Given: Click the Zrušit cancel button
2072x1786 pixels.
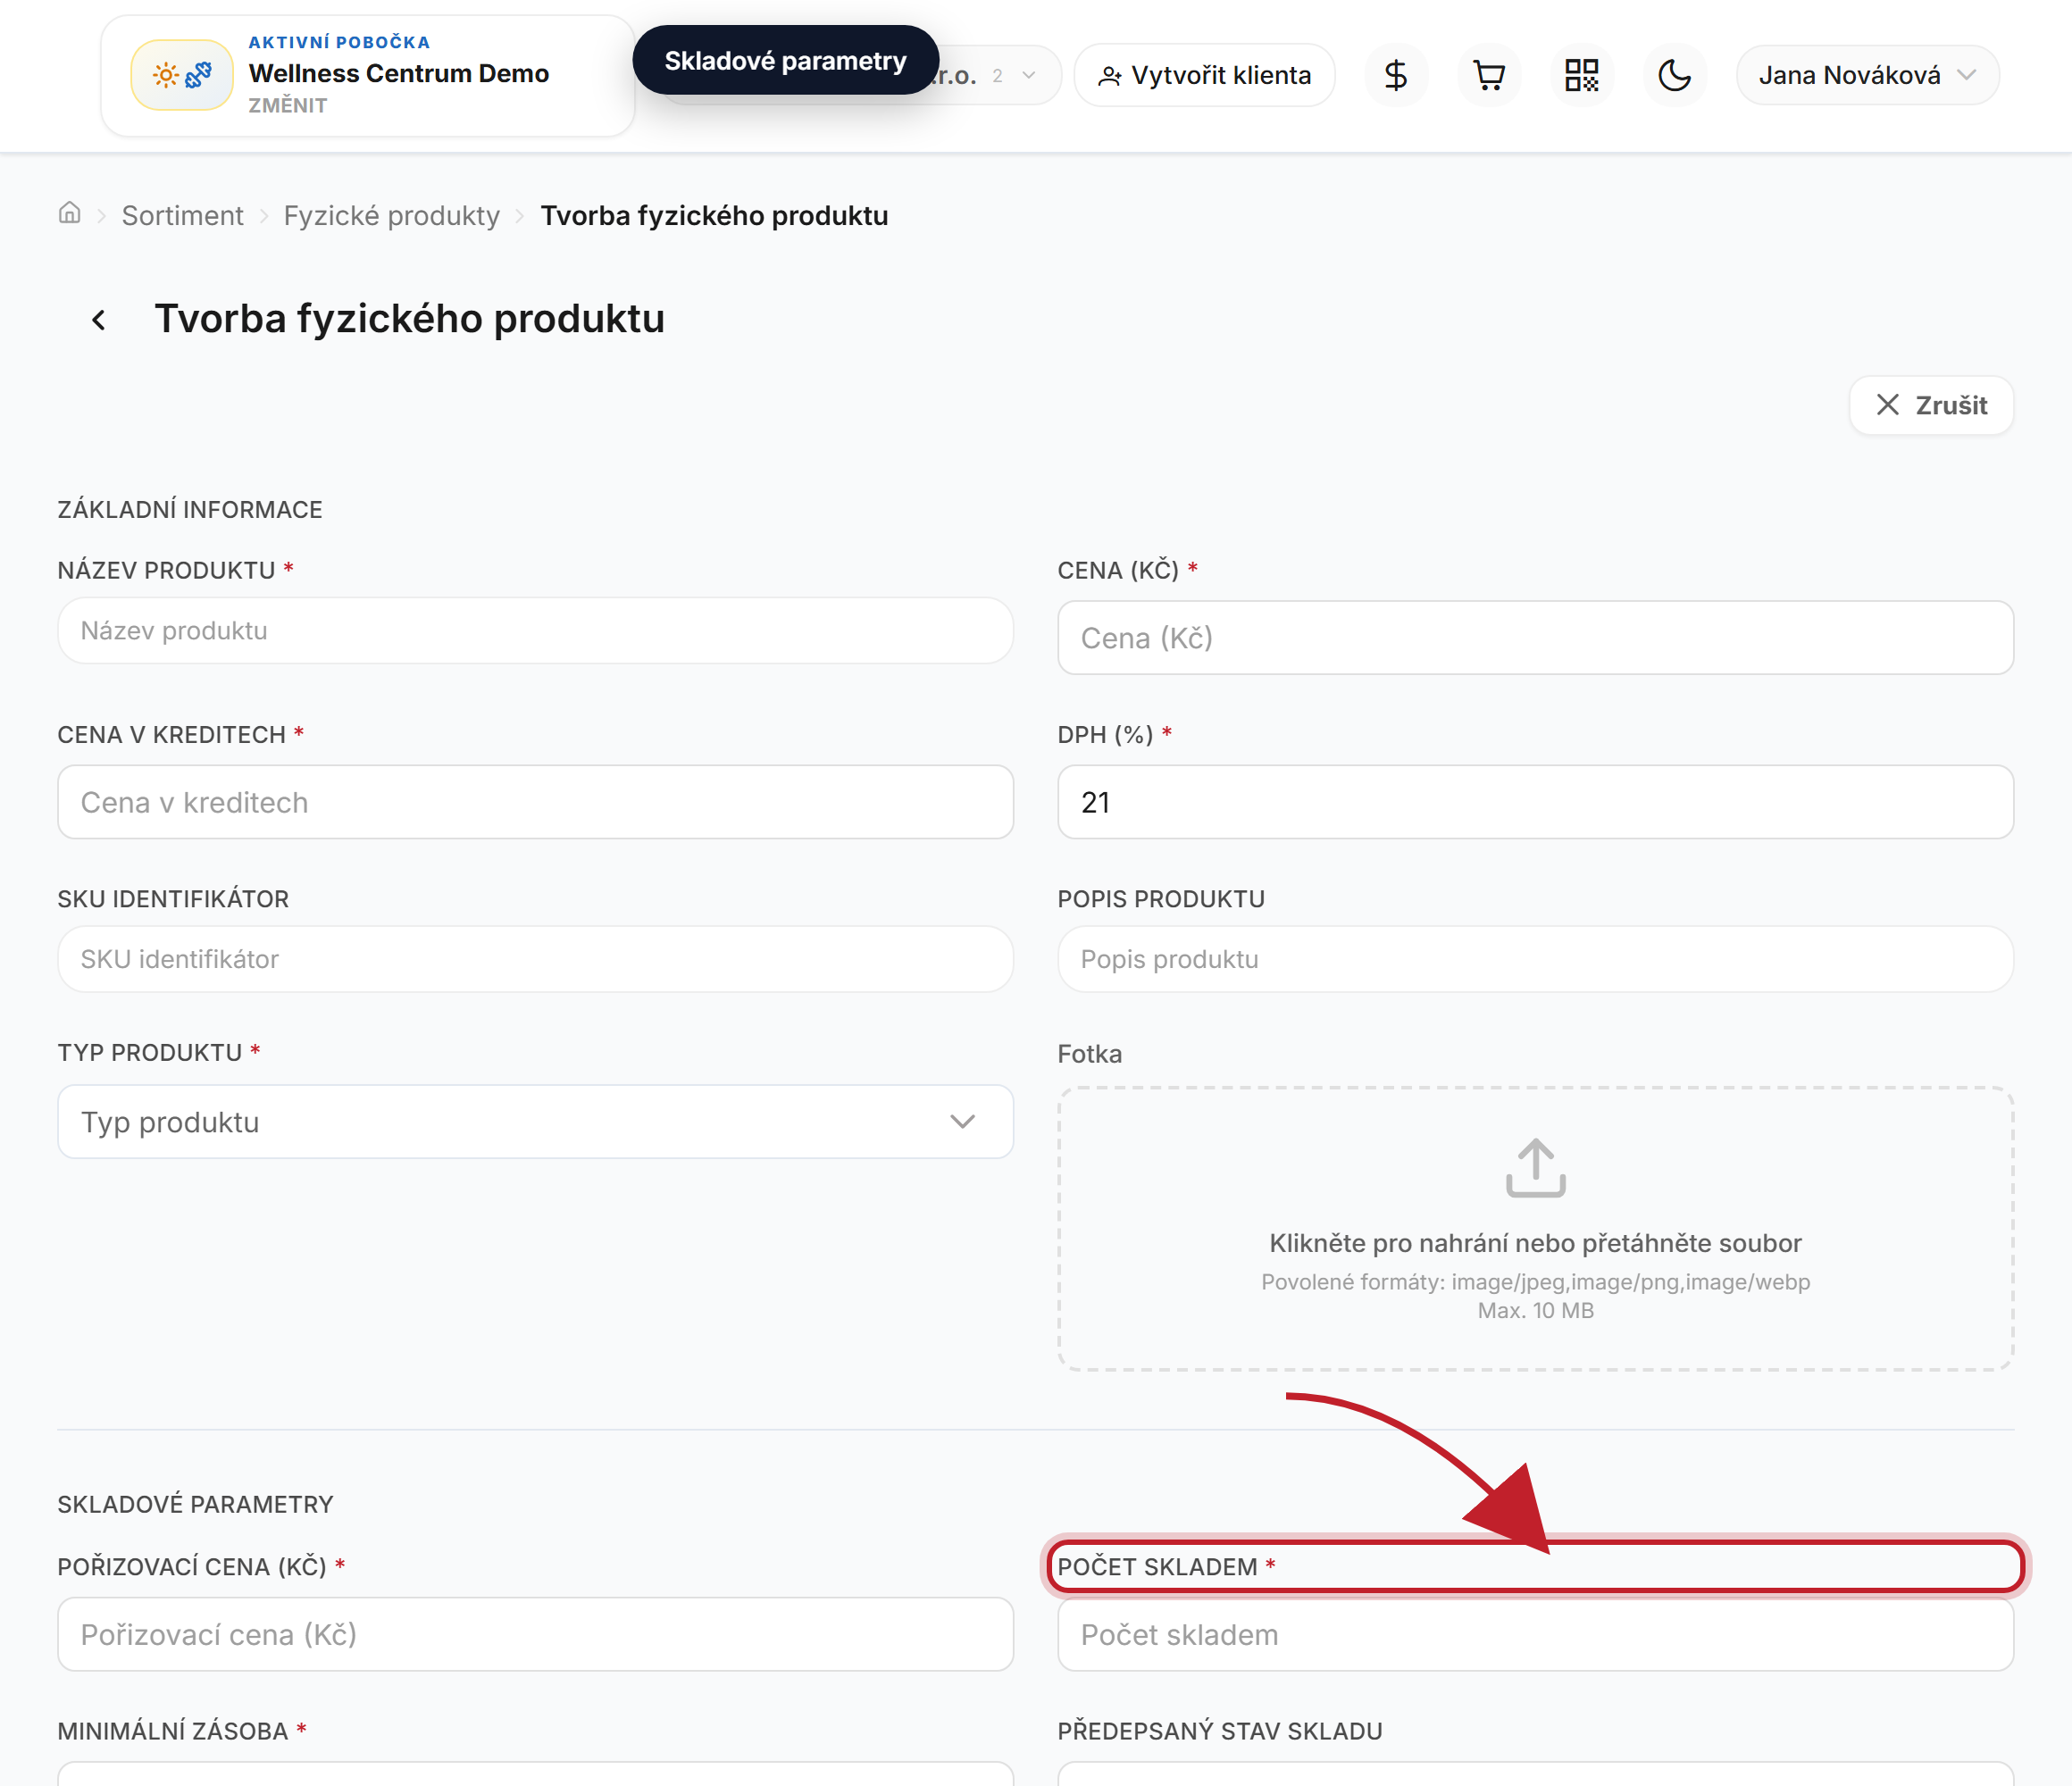Looking at the screenshot, I should 1931,405.
